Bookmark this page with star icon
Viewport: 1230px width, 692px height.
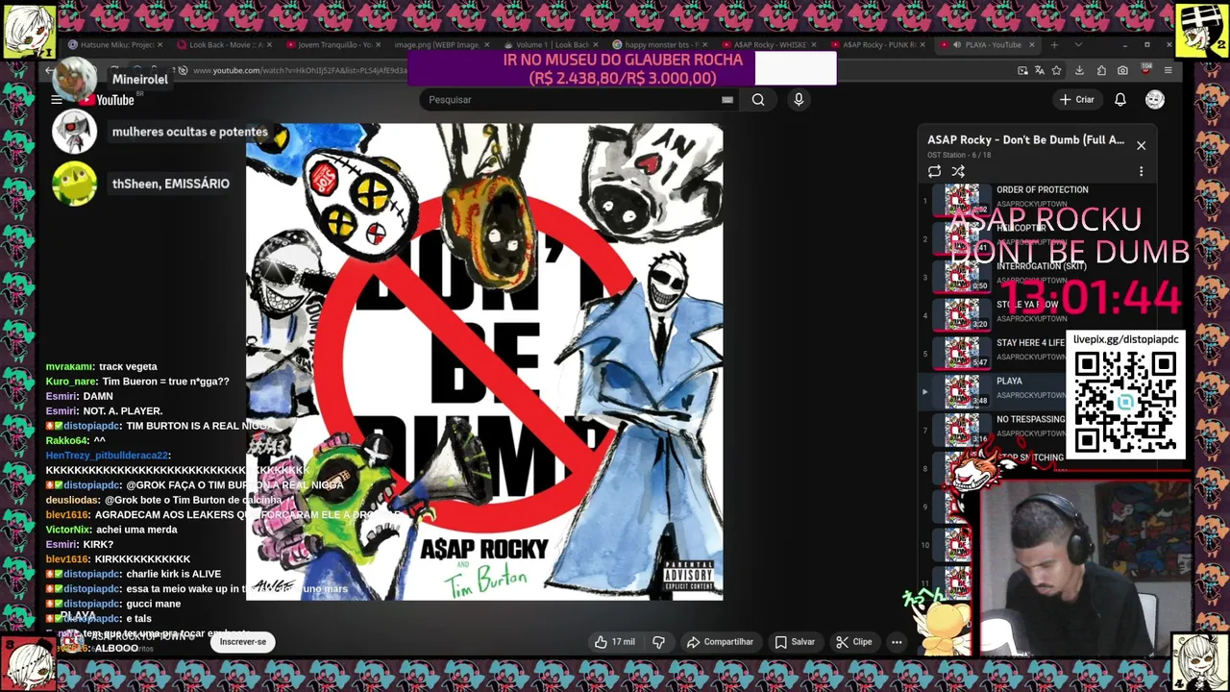(1056, 70)
